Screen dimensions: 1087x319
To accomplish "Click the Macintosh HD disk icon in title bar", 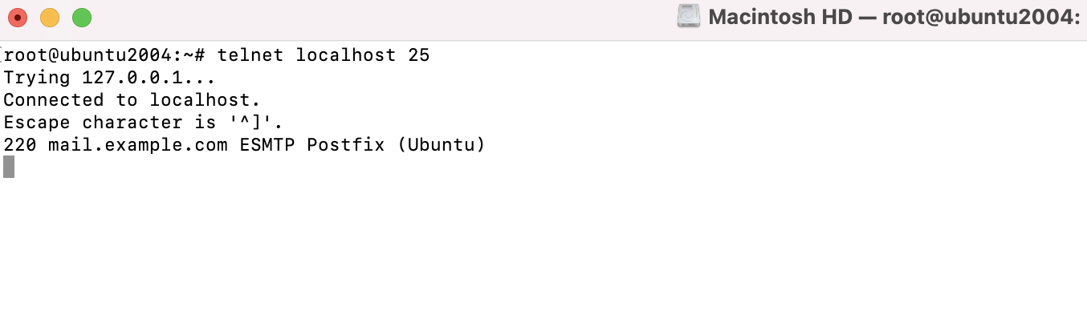I will pos(690,17).
